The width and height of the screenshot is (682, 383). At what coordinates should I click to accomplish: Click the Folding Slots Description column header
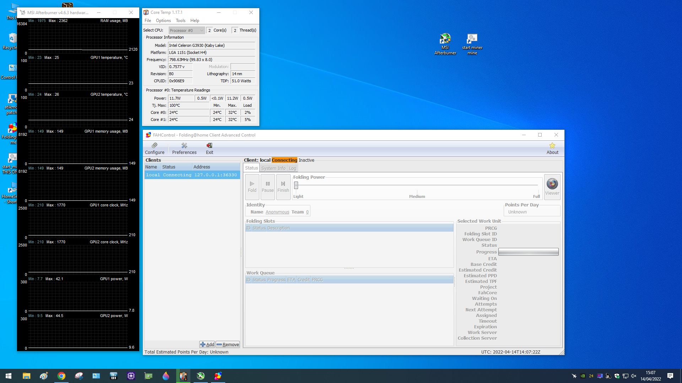coord(278,228)
